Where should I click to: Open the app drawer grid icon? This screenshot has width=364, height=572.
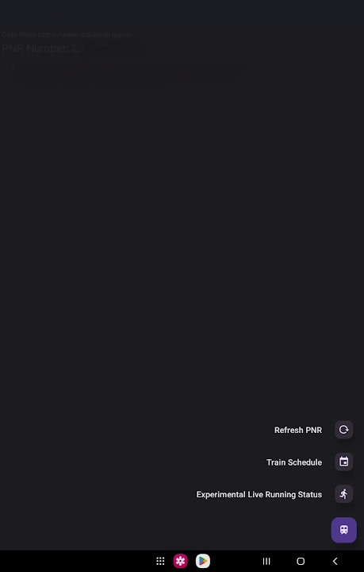[x=160, y=561]
